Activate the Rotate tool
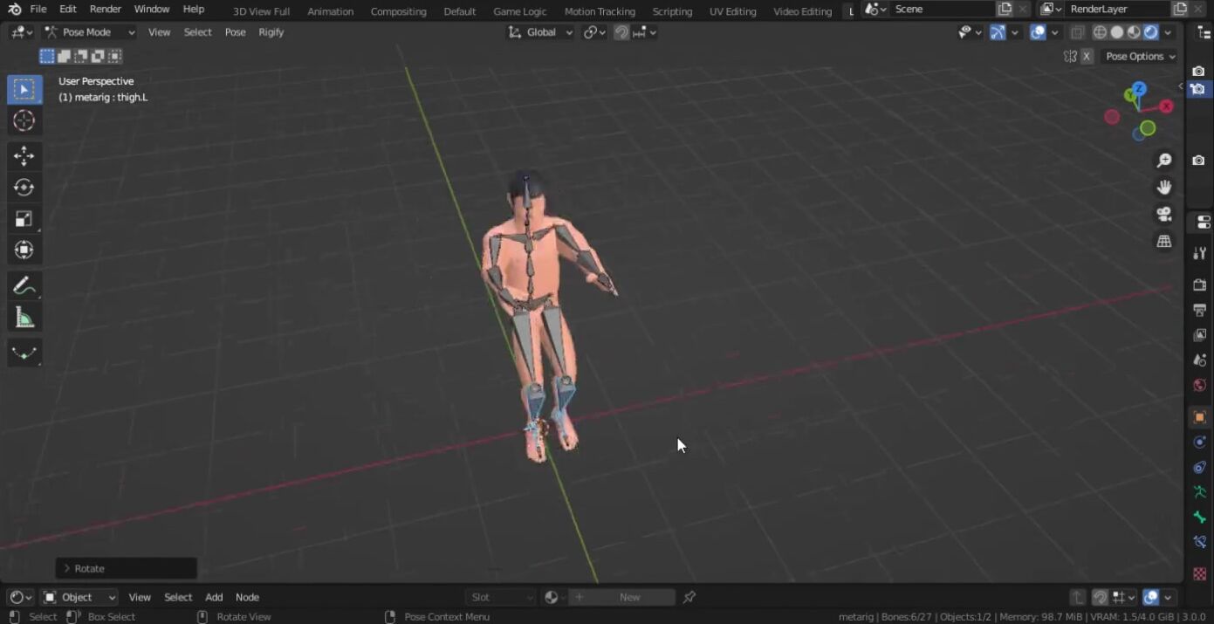 click(24, 188)
